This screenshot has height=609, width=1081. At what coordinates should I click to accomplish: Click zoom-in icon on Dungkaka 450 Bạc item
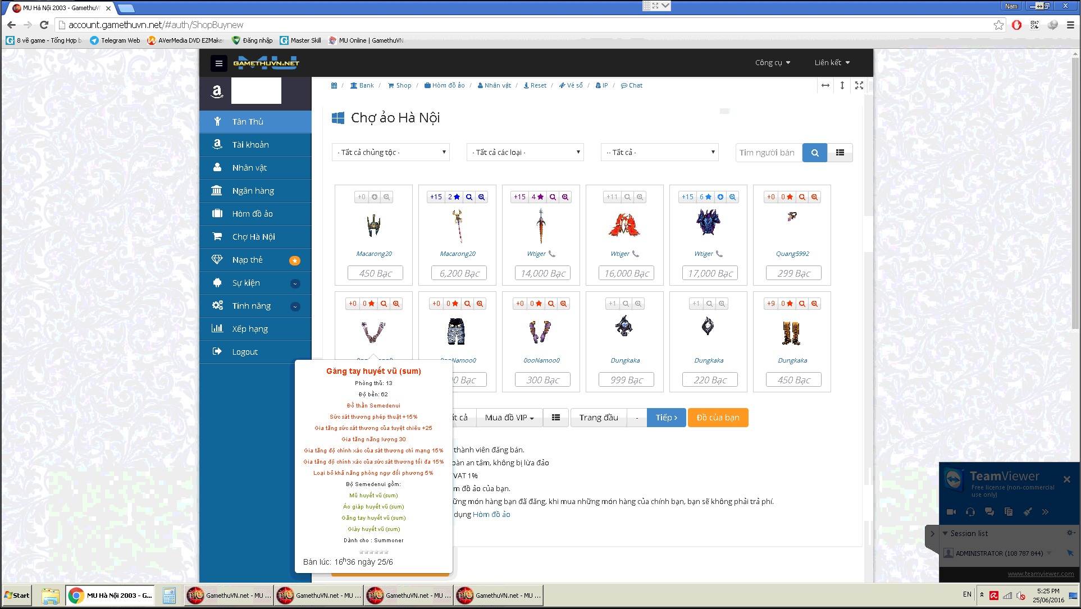click(x=814, y=304)
